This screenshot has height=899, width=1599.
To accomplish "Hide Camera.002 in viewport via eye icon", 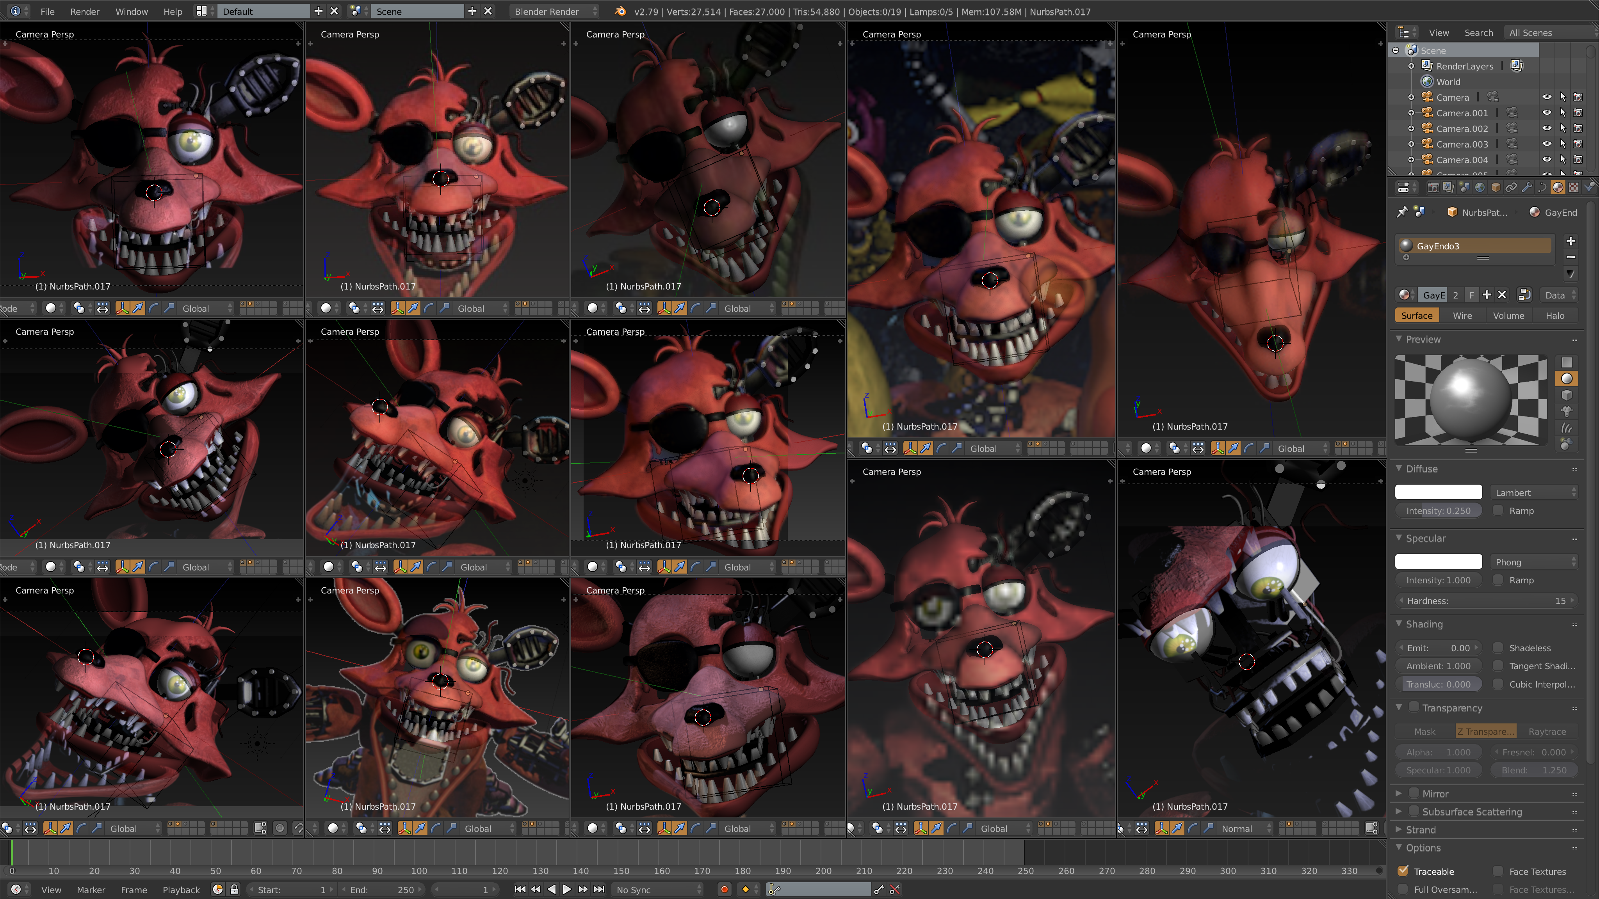I will (1547, 128).
